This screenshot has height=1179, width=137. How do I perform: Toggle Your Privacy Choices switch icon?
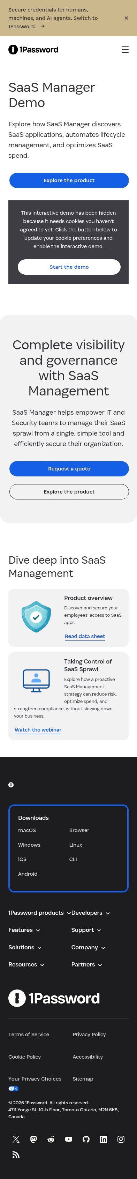[x=13, y=1088]
